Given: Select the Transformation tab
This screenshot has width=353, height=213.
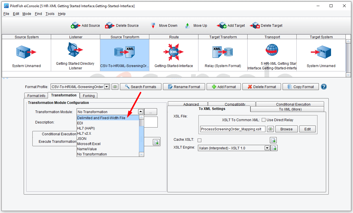Looking at the screenshot, I should coord(64,95).
